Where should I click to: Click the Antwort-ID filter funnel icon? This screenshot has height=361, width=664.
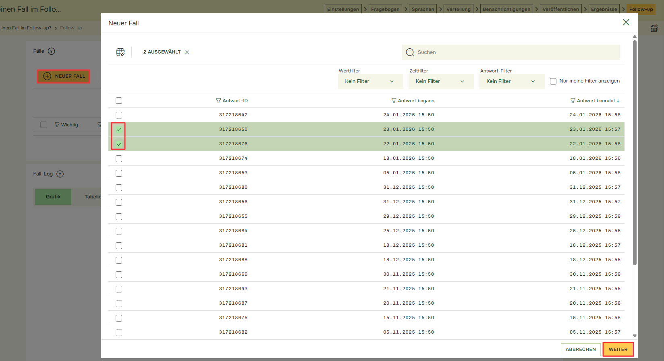click(x=218, y=101)
